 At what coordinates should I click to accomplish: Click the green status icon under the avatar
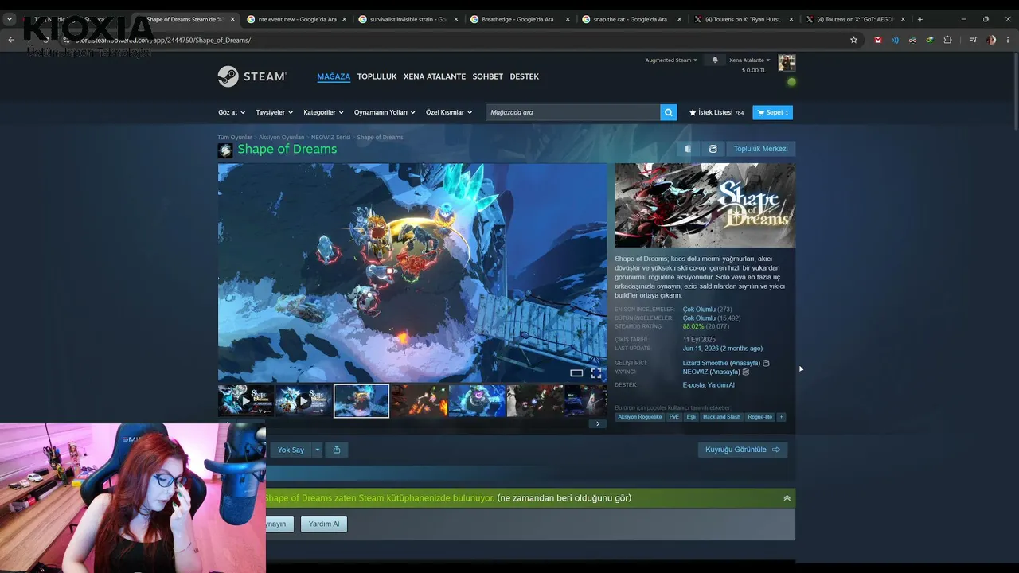click(x=791, y=82)
